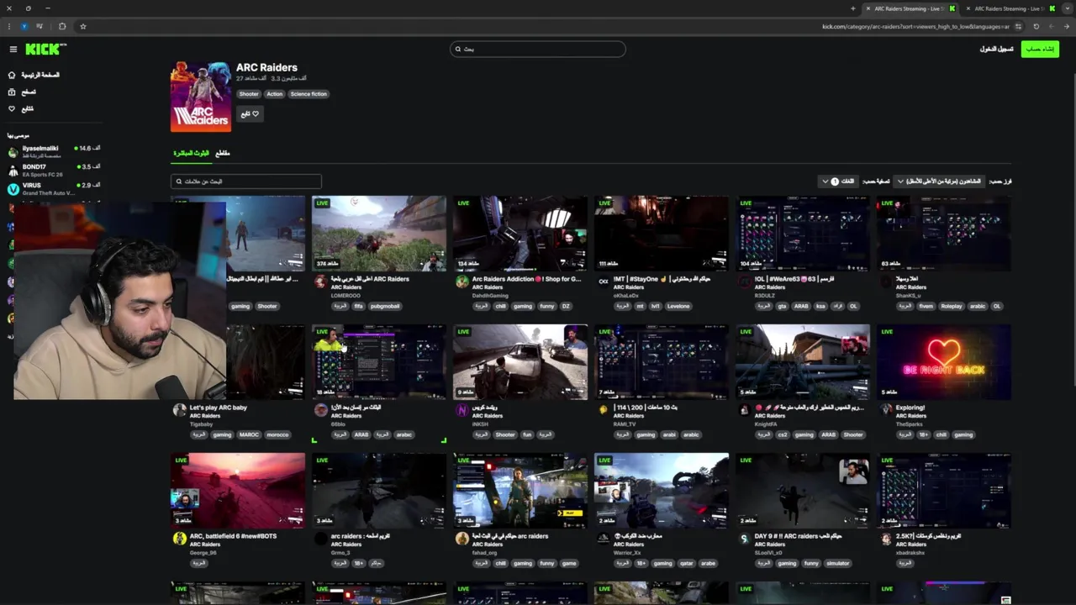Open the Home sidebar entry
Image resolution: width=1076 pixels, height=605 pixels.
[34, 75]
